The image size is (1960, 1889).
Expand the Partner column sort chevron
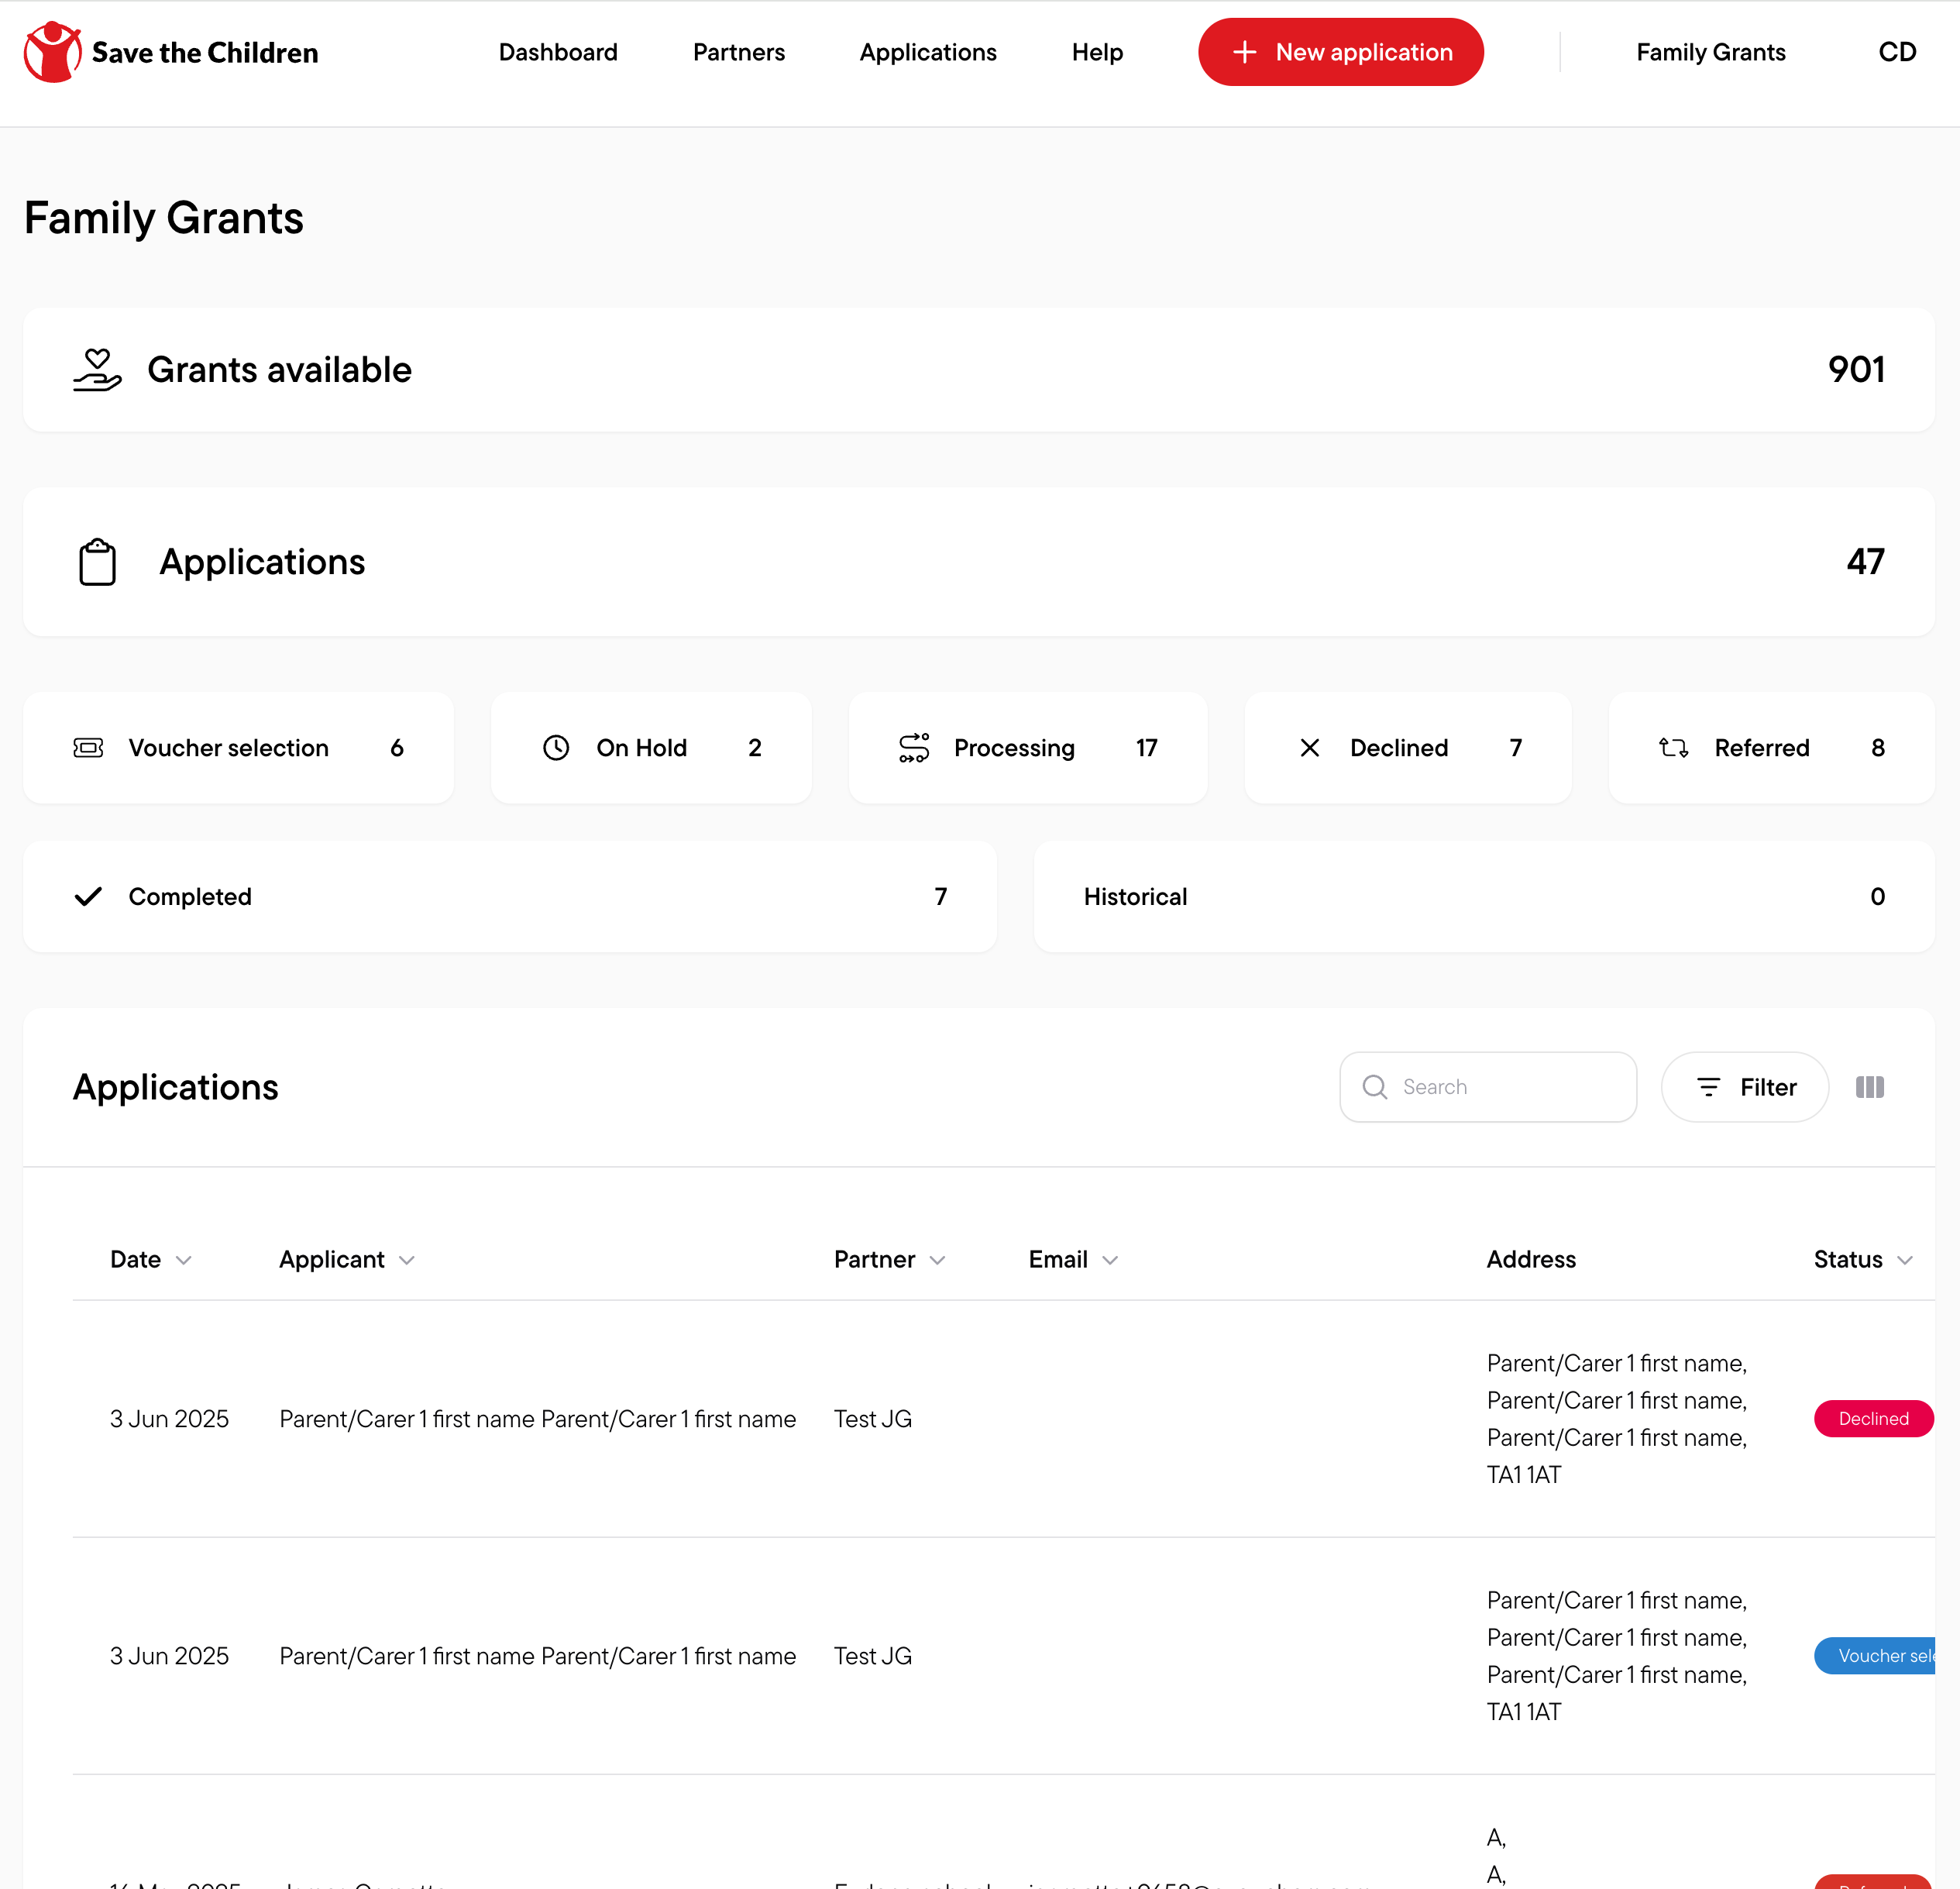[937, 1261]
